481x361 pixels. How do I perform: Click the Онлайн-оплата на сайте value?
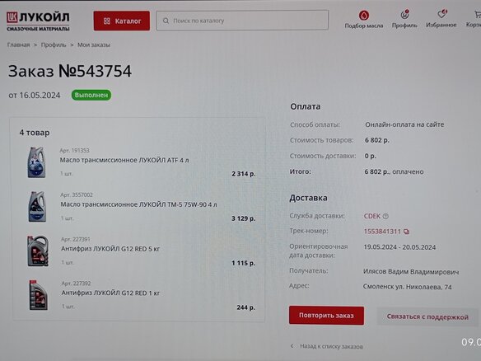pos(404,124)
